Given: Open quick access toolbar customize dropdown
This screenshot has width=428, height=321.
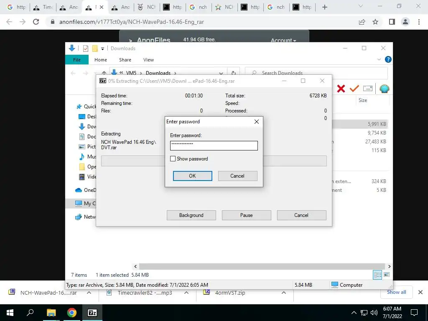Looking at the screenshot, I should tap(103, 48).
